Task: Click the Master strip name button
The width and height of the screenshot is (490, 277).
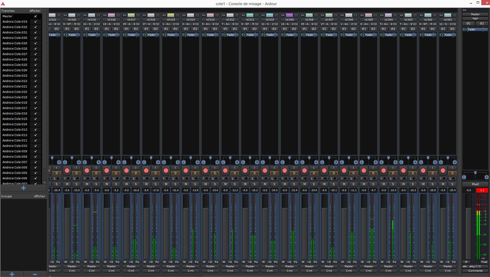Action: click(x=475, y=14)
